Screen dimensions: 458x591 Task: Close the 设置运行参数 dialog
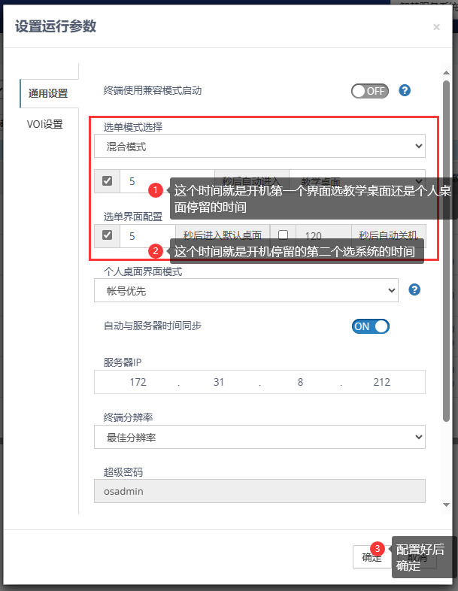point(436,27)
